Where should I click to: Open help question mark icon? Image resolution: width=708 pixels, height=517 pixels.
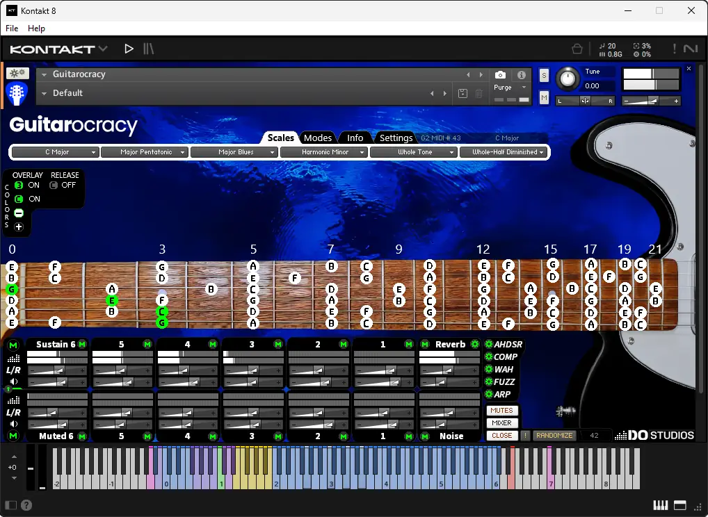click(x=26, y=505)
